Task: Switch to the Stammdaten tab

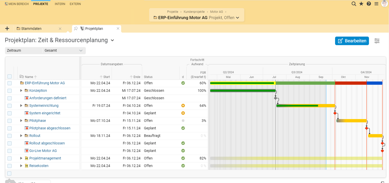Action: pyautogui.click(x=31, y=28)
